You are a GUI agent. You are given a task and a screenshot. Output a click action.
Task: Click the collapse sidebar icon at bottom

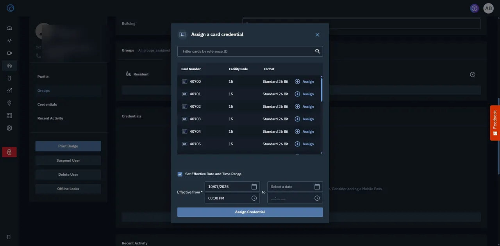tap(9, 237)
